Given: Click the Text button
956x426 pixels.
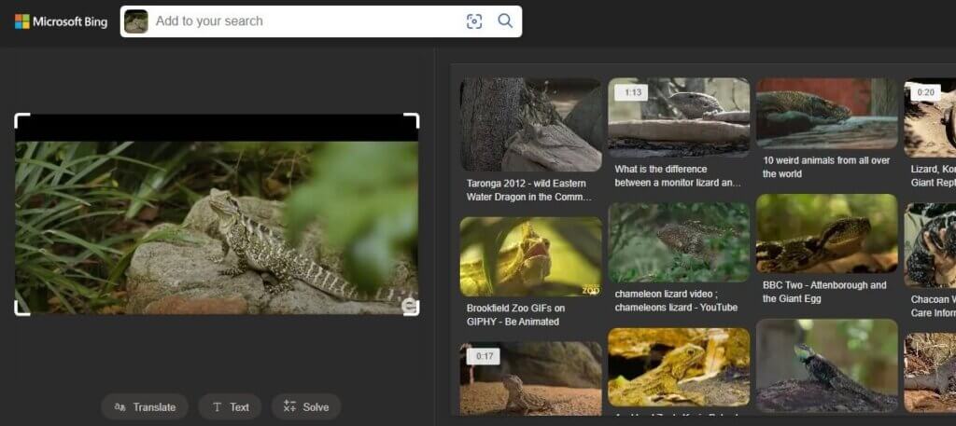Looking at the screenshot, I should [231, 406].
